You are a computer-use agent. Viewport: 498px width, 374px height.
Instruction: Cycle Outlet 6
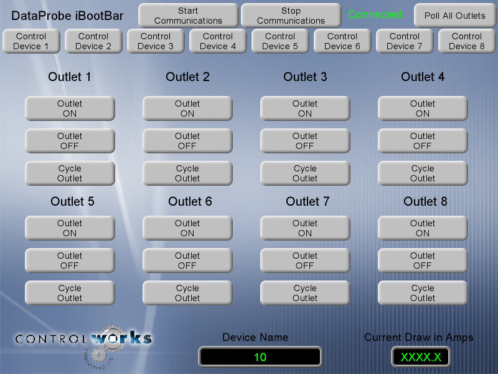pyautogui.click(x=187, y=293)
